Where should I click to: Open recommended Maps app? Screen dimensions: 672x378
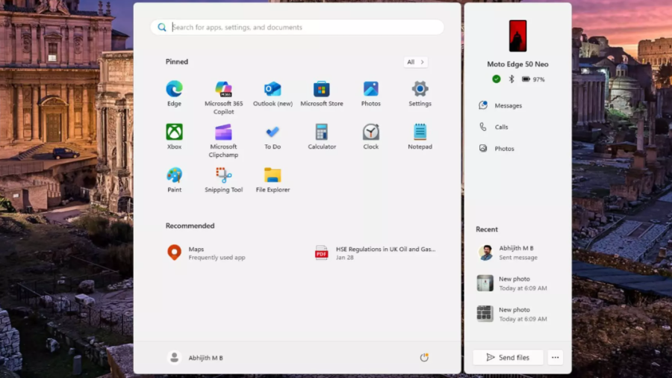206,252
